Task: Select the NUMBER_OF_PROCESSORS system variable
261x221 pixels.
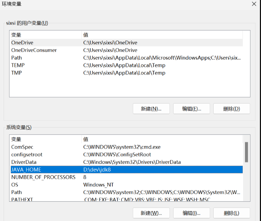Action: pyautogui.click(x=43, y=177)
